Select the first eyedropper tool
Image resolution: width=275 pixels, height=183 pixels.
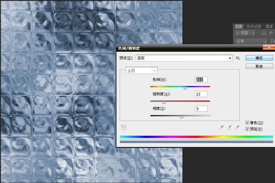pyautogui.click(x=221, y=128)
